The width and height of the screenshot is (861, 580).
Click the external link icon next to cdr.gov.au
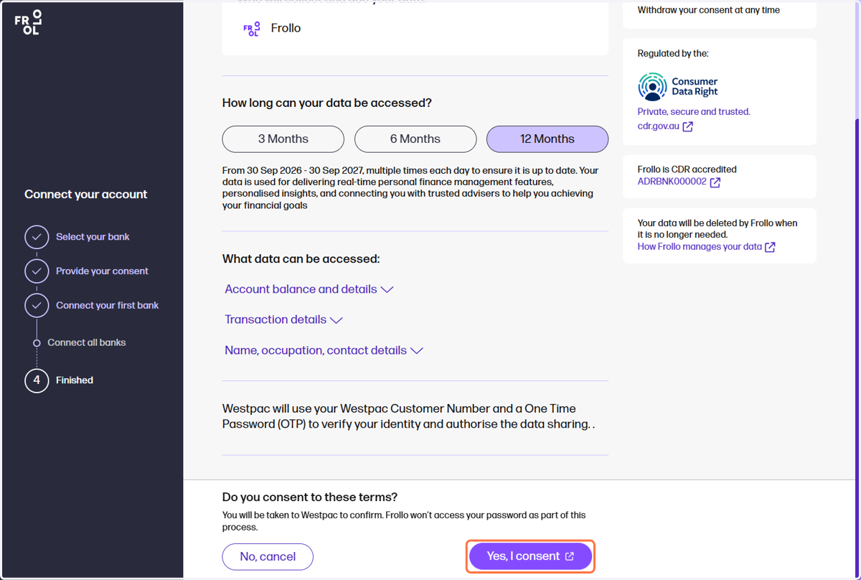click(x=687, y=126)
